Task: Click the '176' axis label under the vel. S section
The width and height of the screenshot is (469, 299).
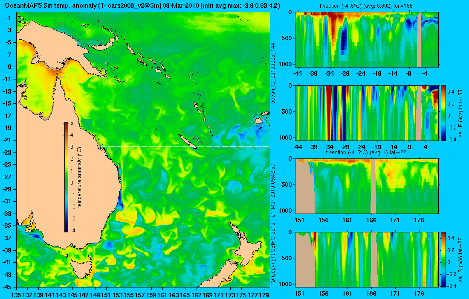Action: [x=419, y=293]
